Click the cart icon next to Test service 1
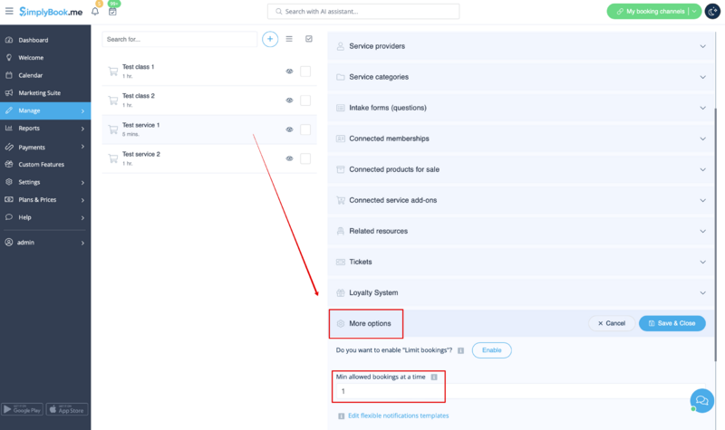Screen dimensions: 725x430 click(112, 129)
